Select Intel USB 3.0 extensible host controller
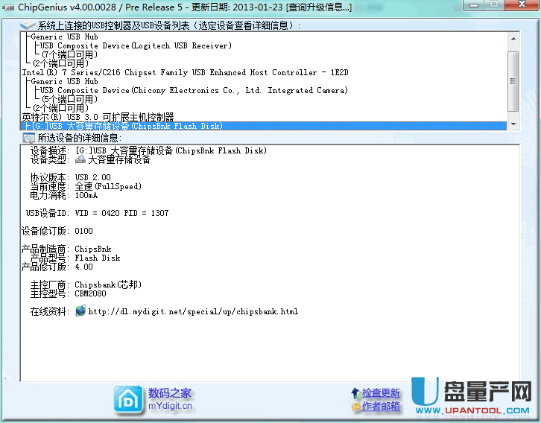The width and height of the screenshot is (541, 423). (98, 117)
